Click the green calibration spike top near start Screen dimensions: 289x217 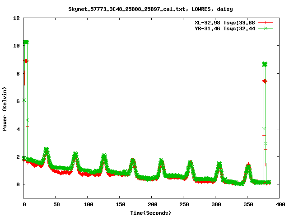point(26,42)
